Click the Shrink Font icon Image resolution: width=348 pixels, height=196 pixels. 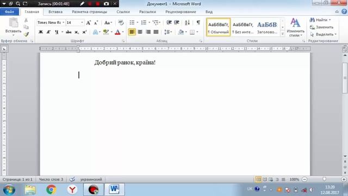(96, 23)
